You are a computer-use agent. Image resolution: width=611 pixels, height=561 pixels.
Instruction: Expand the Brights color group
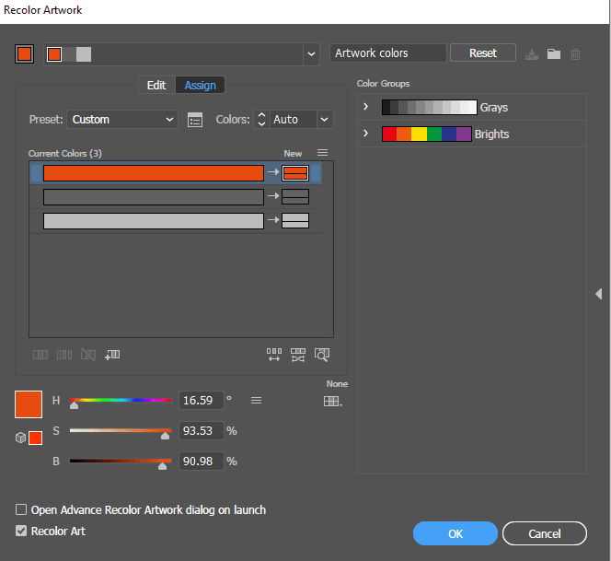365,134
